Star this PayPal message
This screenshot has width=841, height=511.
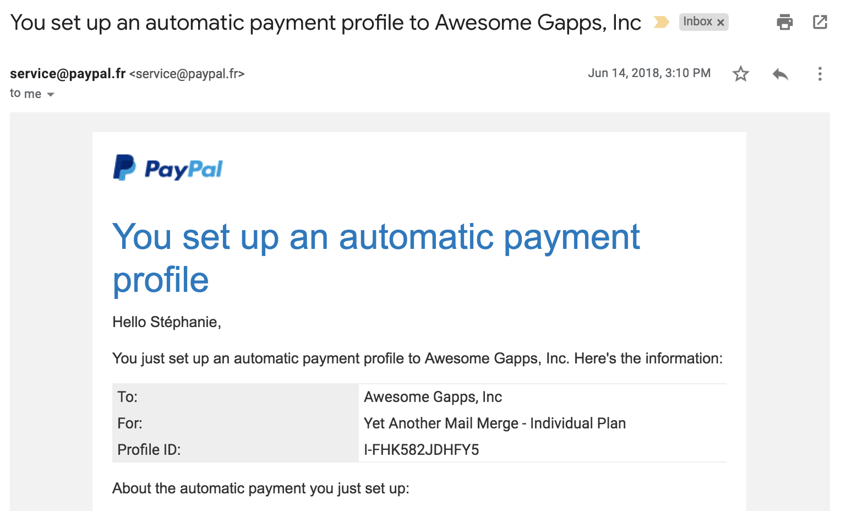click(741, 74)
